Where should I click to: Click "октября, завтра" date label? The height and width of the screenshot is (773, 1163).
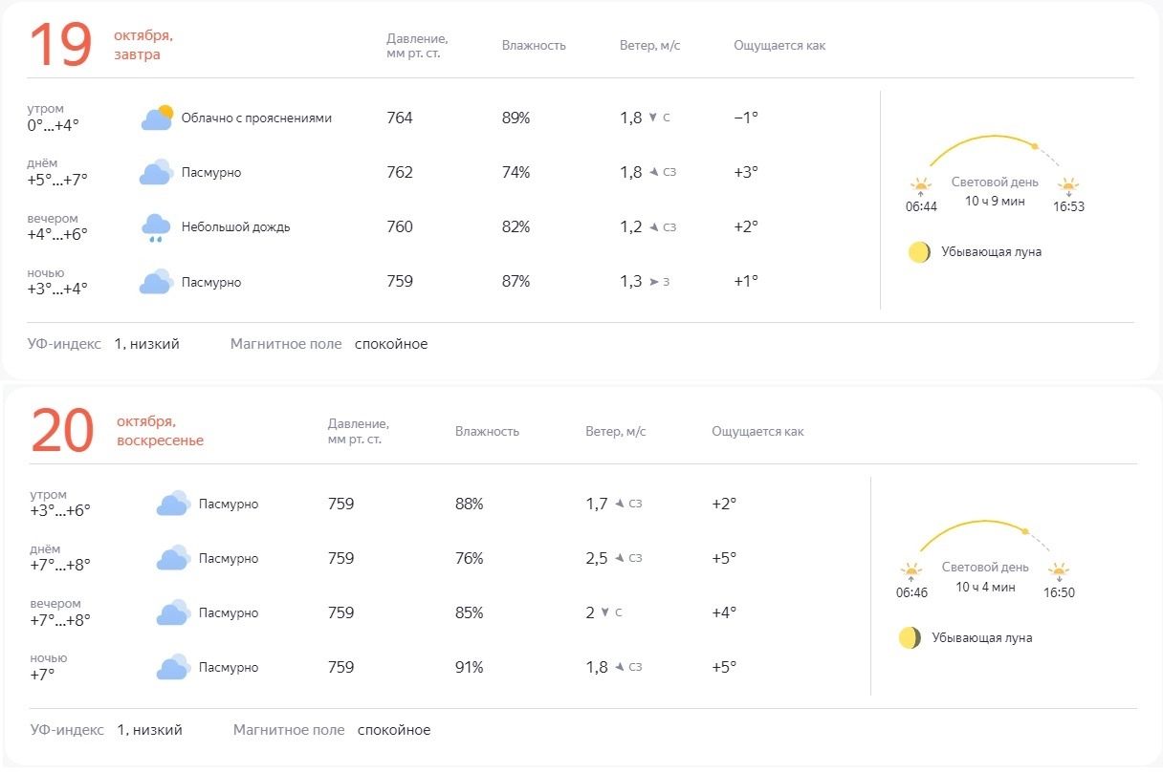pos(143,45)
